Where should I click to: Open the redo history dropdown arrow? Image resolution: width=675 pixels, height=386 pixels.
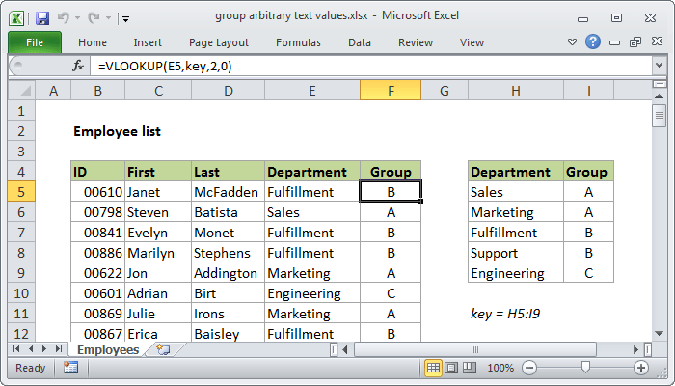108,18
